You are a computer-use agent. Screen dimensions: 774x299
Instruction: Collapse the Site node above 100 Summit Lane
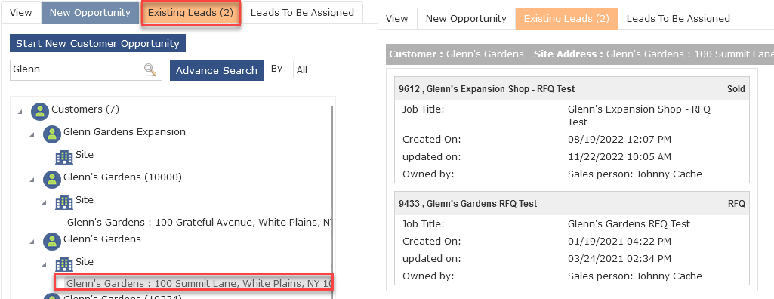click(45, 264)
